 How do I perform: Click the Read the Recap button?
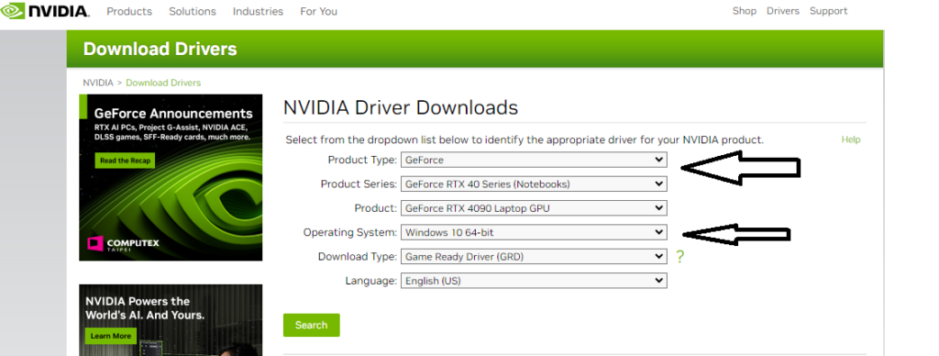click(x=125, y=161)
